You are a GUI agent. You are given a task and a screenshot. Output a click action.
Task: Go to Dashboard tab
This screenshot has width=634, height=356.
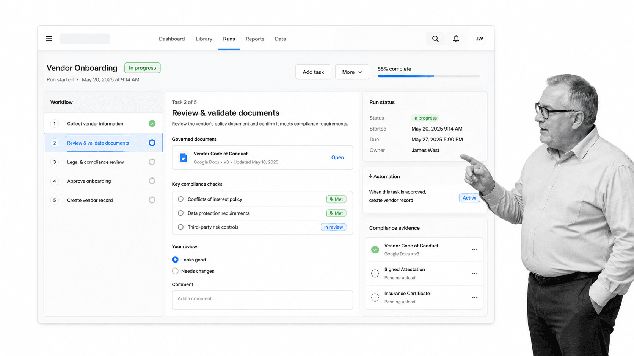click(172, 39)
